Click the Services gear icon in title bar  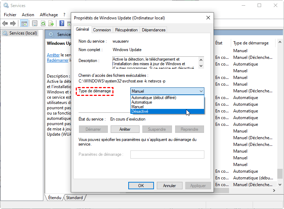coord(6,5)
